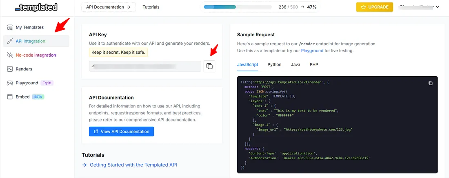Screen dimensions: 449x178
Task: Click the API Key heading
Action: pos(98,35)
